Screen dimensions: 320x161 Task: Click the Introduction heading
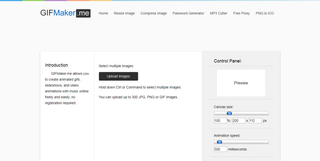pyautogui.click(x=56, y=65)
